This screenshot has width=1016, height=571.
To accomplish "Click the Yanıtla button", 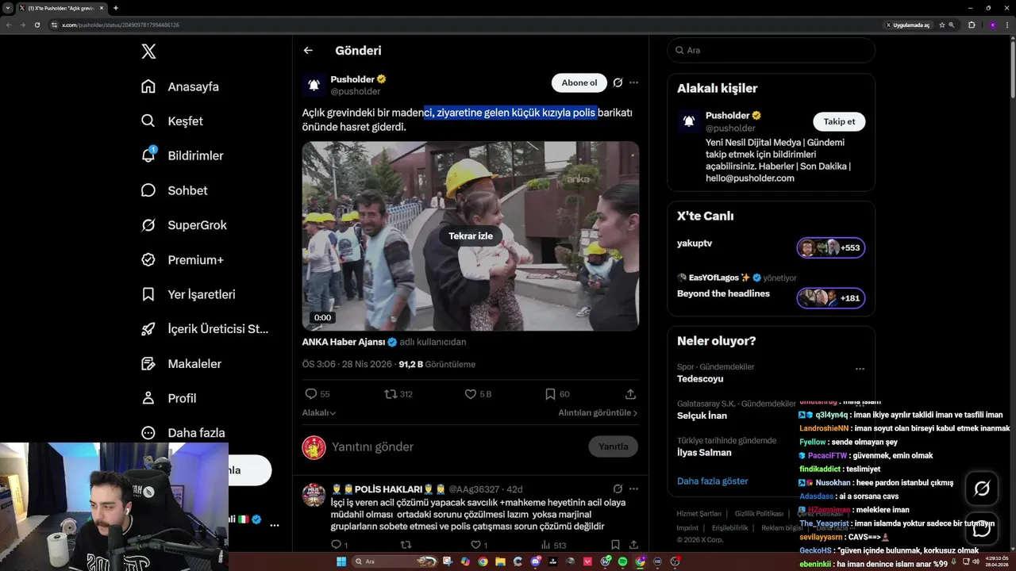I will tap(613, 446).
